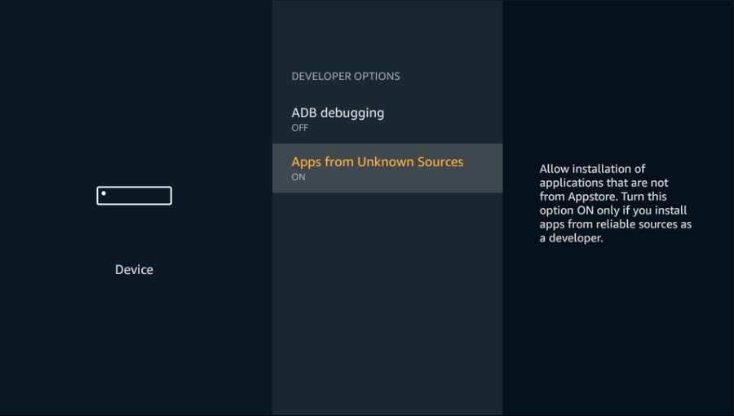Viewport: 734px width, 416px height.
Task: Click the white LED dot on device icon
Action: click(x=104, y=193)
